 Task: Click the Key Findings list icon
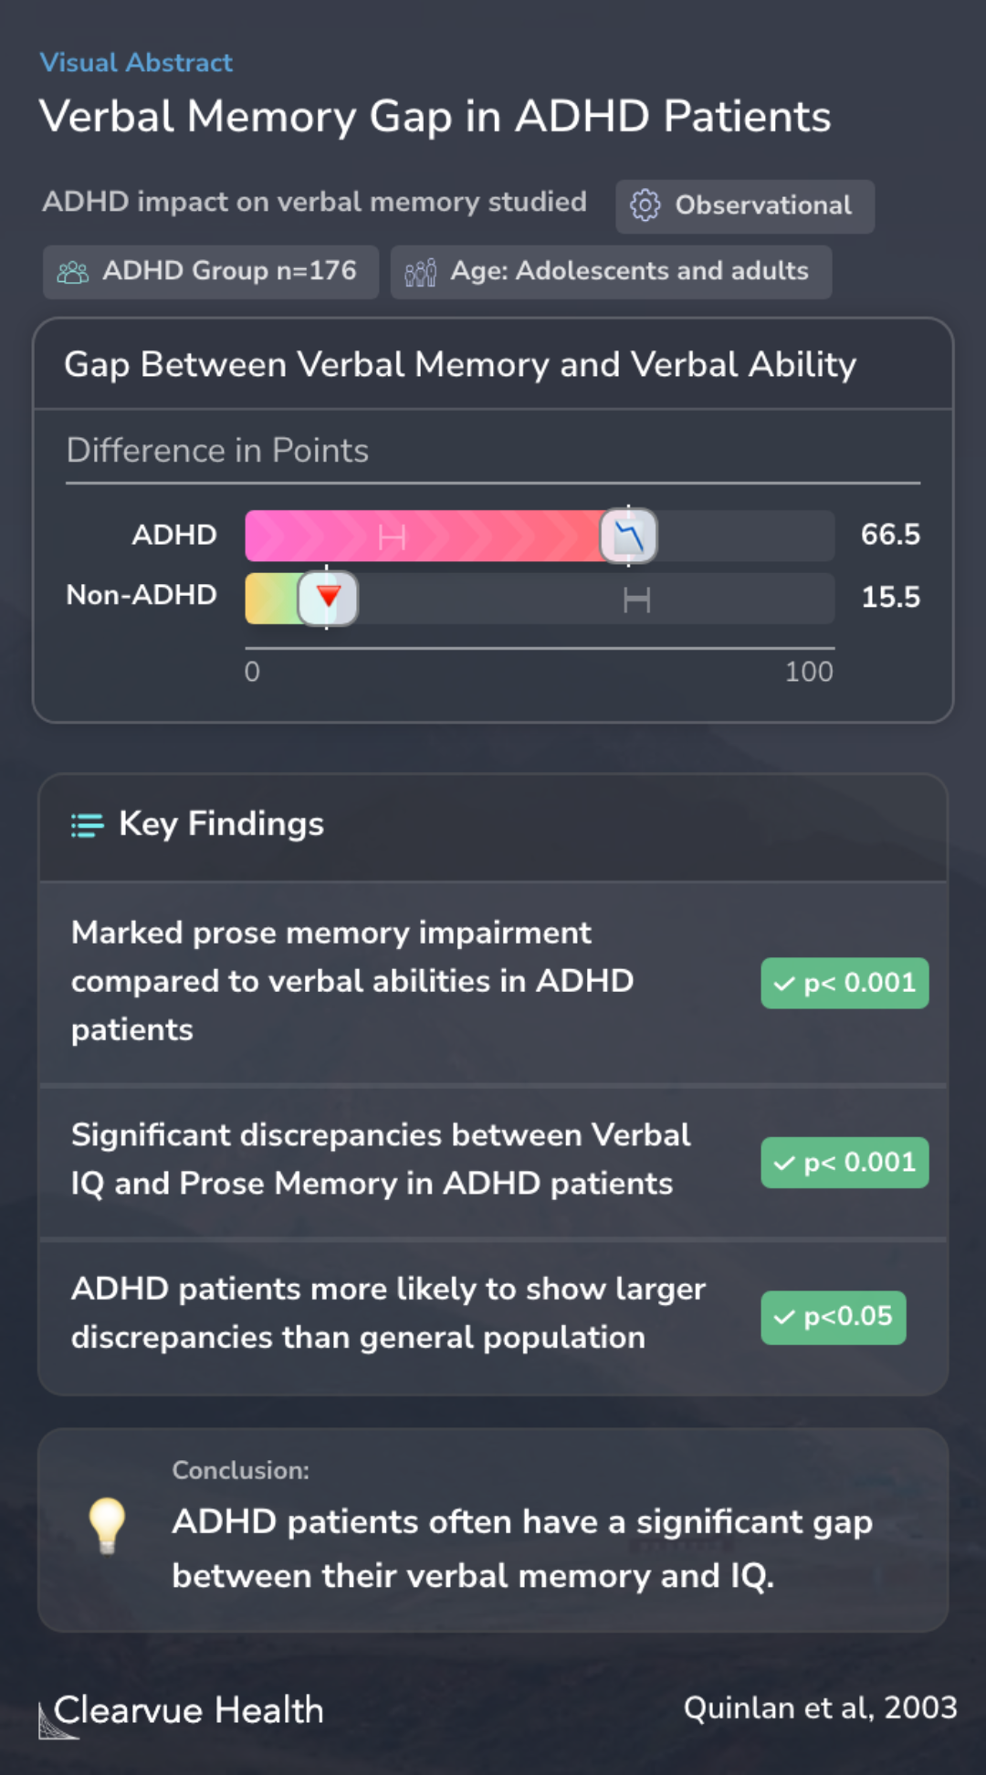[88, 825]
